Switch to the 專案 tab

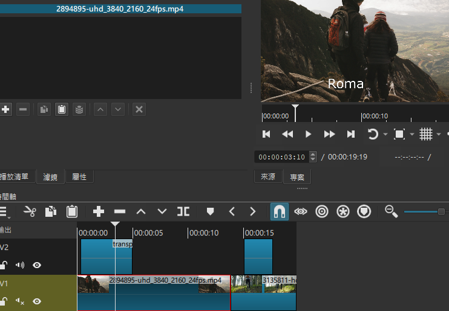pyautogui.click(x=297, y=177)
